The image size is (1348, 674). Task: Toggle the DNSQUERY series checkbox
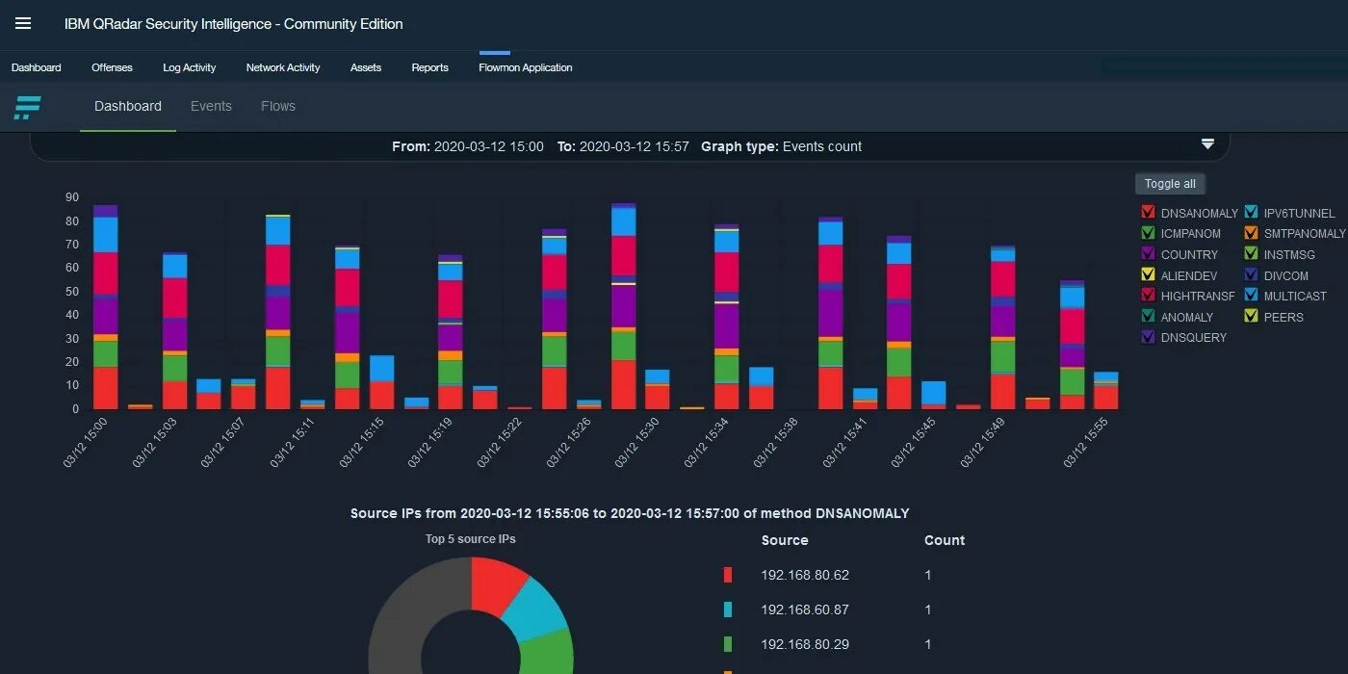[1148, 337]
